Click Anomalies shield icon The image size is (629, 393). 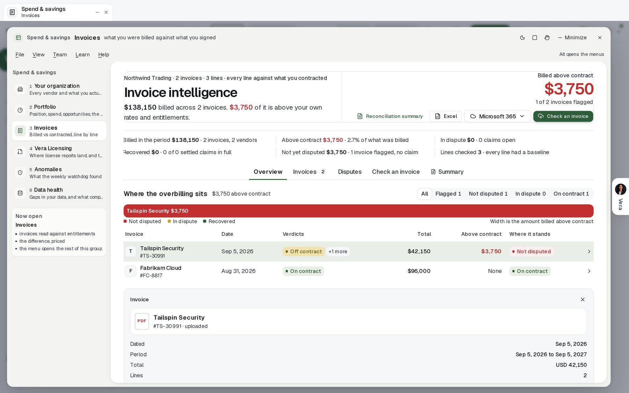pyautogui.click(x=20, y=173)
